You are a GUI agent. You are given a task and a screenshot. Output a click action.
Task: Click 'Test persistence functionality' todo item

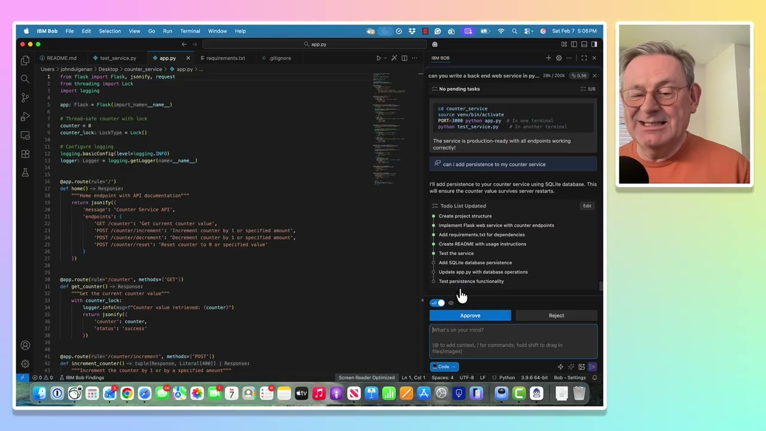tap(471, 281)
